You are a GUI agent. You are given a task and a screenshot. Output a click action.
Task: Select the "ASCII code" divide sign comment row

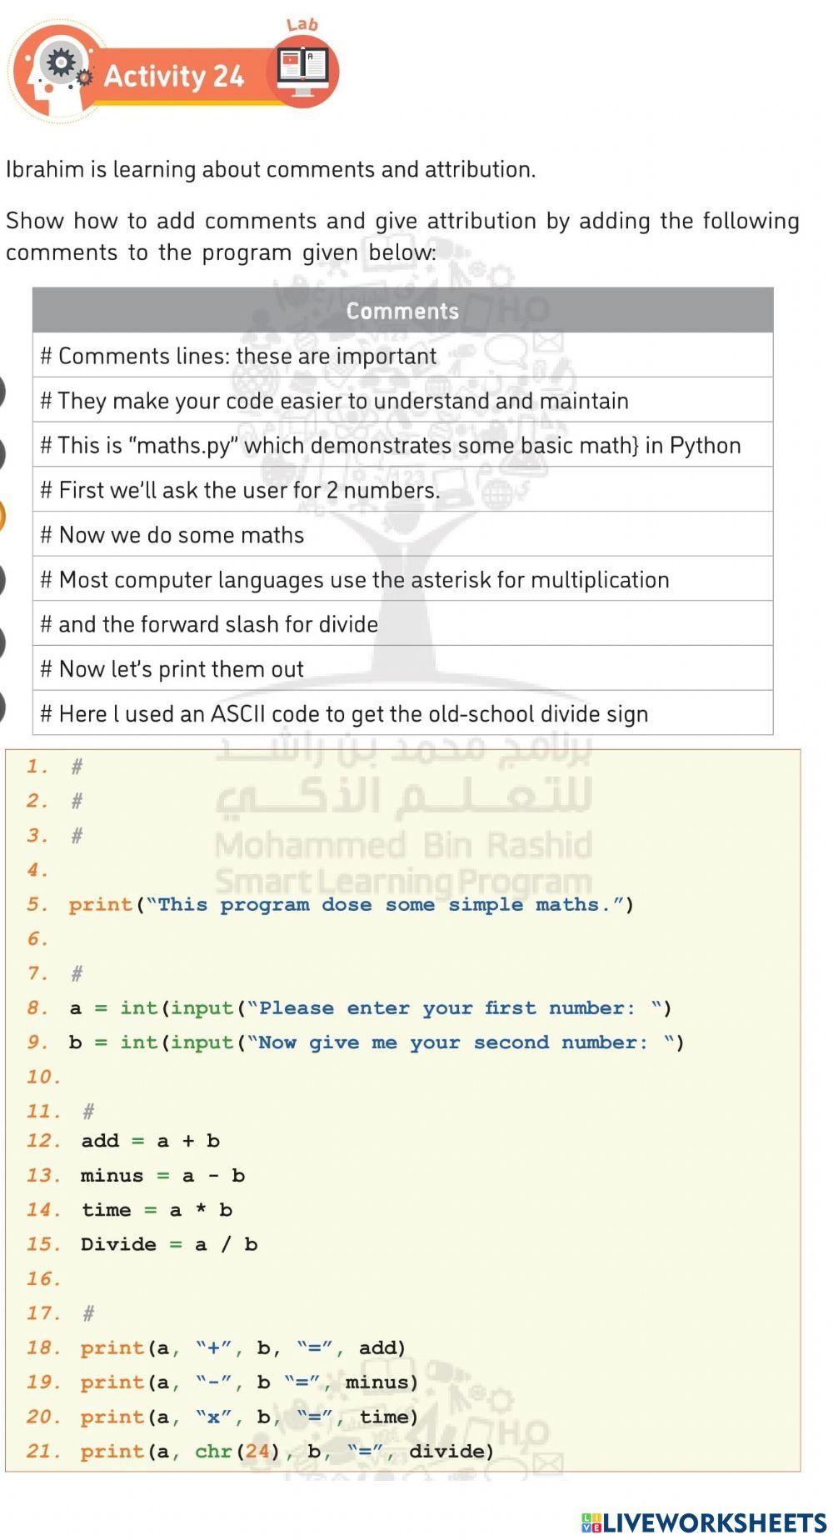tap(402, 714)
